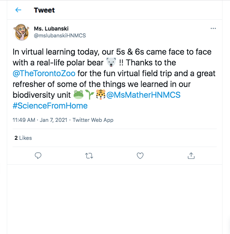Open the Twitter Web App source link
The height and width of the screenshot is (234, 230).
[93, 120]
